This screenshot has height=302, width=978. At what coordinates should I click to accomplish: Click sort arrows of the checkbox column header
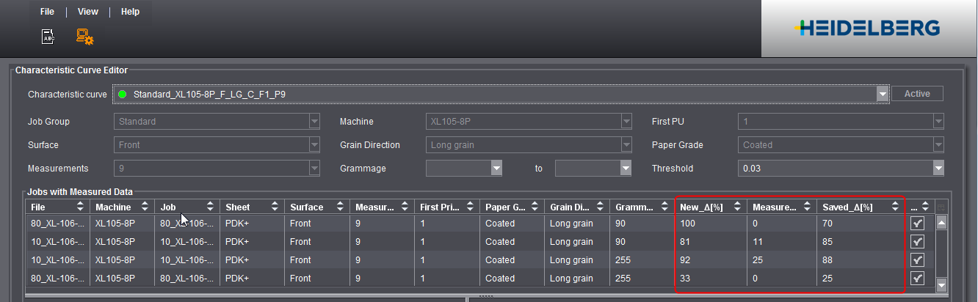click(926, 207)
